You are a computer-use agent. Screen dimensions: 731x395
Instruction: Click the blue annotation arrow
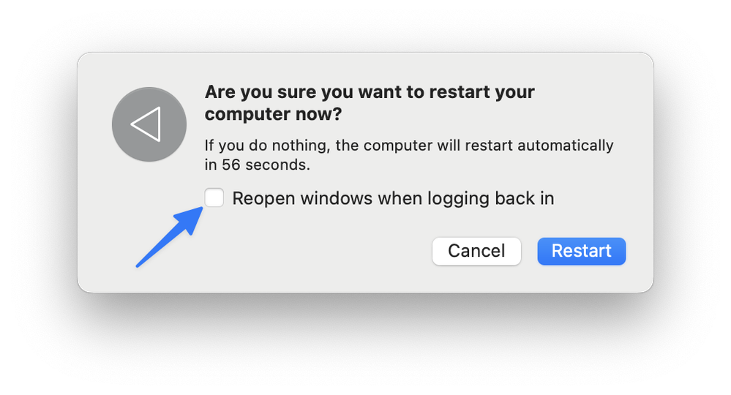click(x=170, y=237)
